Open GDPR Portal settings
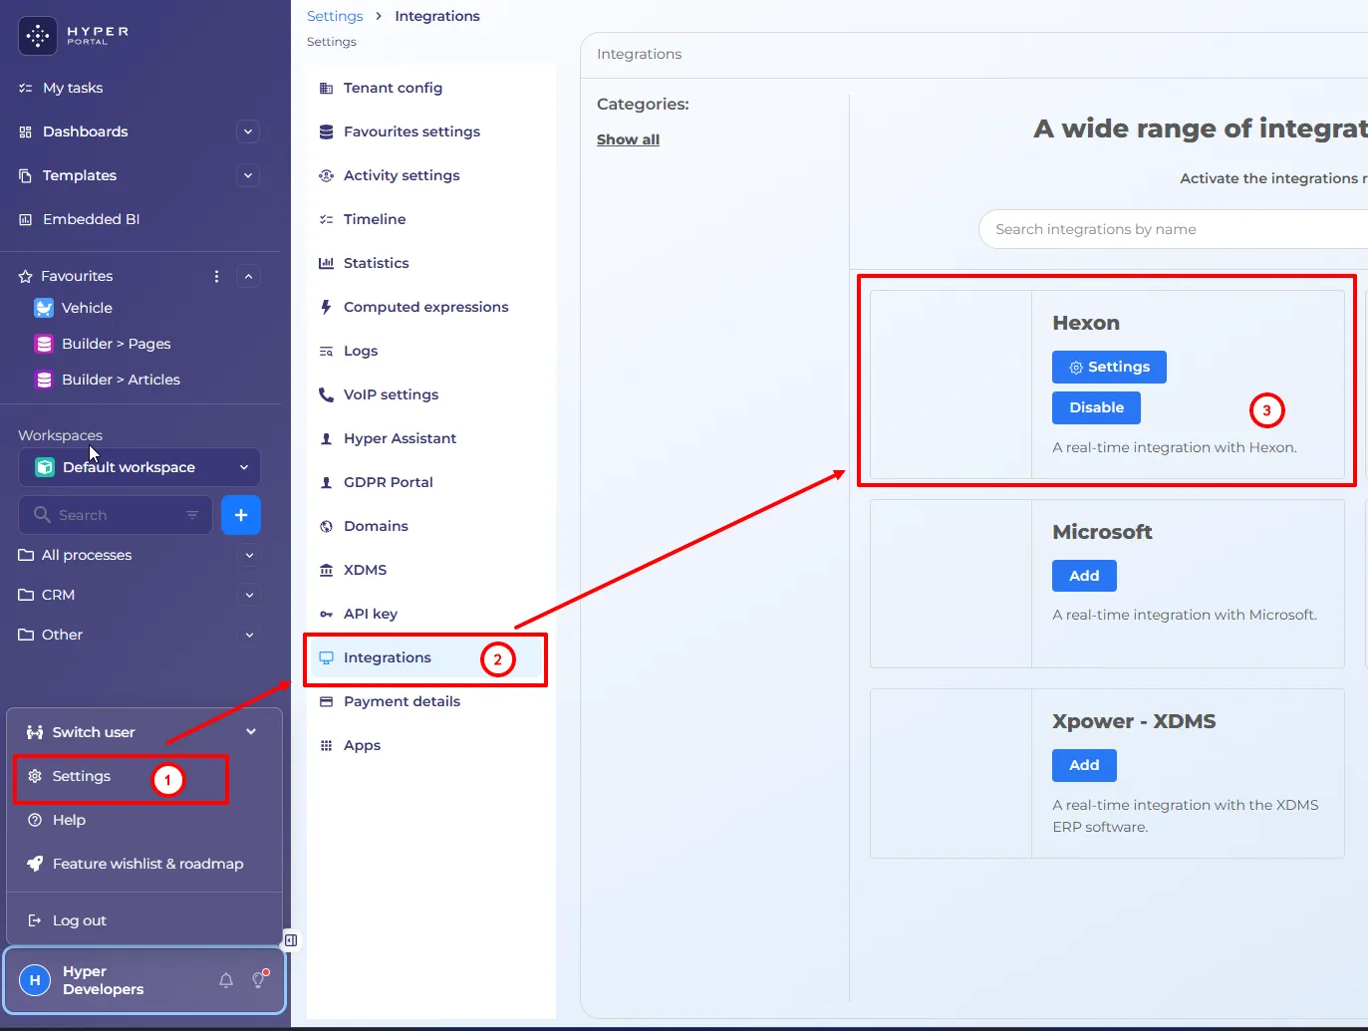The width and height of the screenshot is (1368, 1031). coord(426,482)
